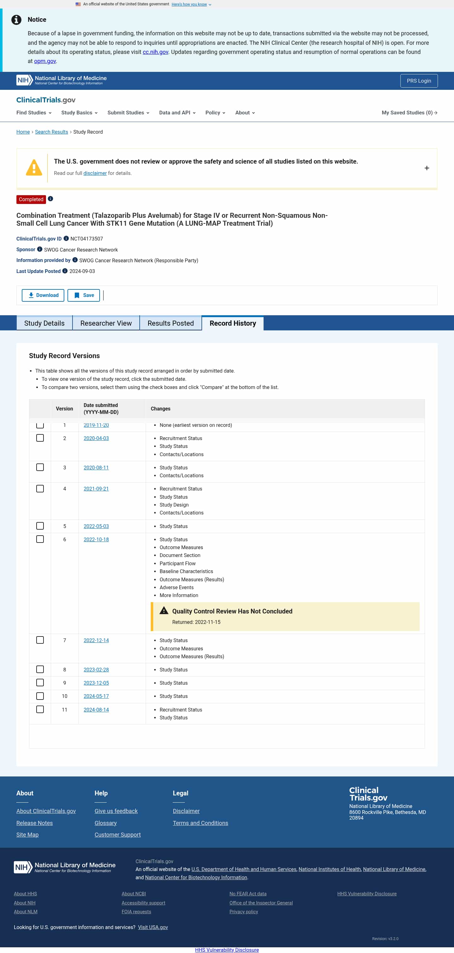Switch to the Study Details tab

44,323
